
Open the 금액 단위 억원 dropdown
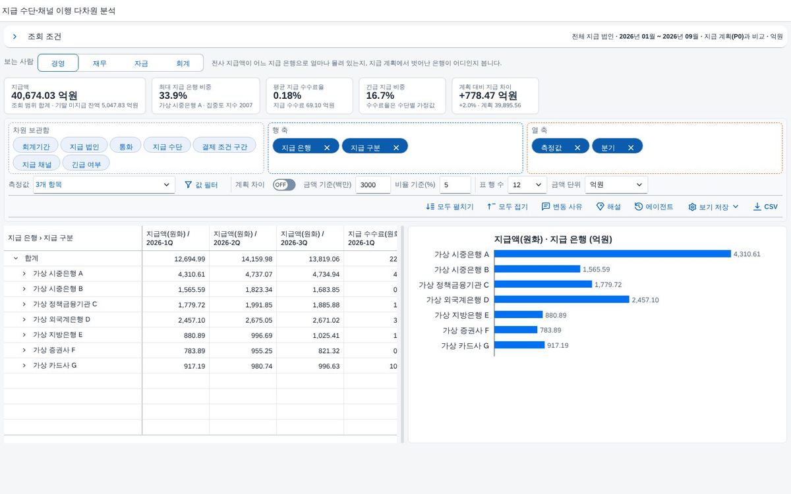[x=616, y=185]
